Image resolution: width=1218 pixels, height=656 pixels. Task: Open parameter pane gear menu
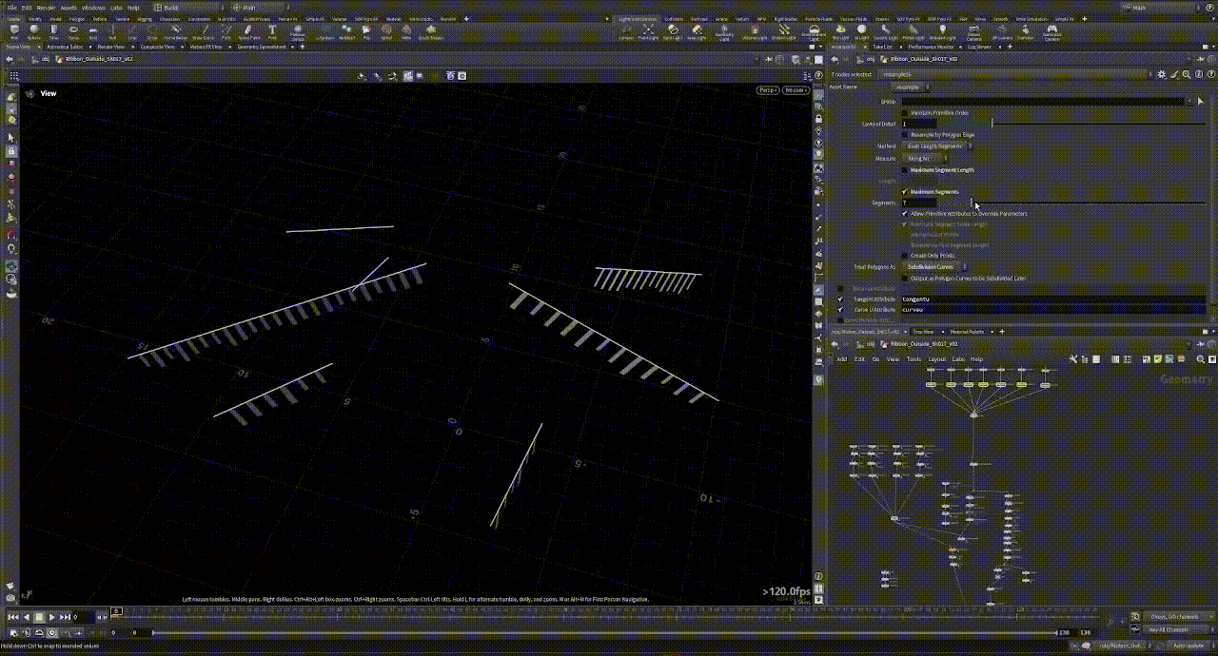(x=1162, y=74)
